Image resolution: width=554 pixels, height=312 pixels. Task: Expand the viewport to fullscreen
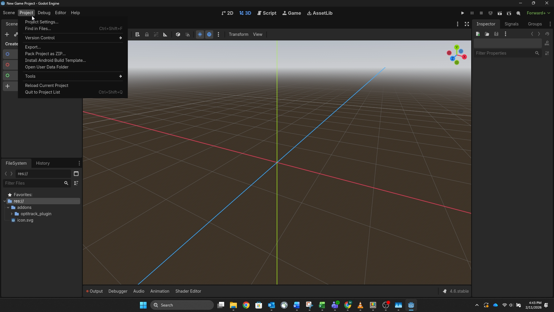(467, 24)
